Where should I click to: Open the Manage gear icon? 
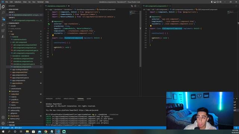tap(3, 123)
